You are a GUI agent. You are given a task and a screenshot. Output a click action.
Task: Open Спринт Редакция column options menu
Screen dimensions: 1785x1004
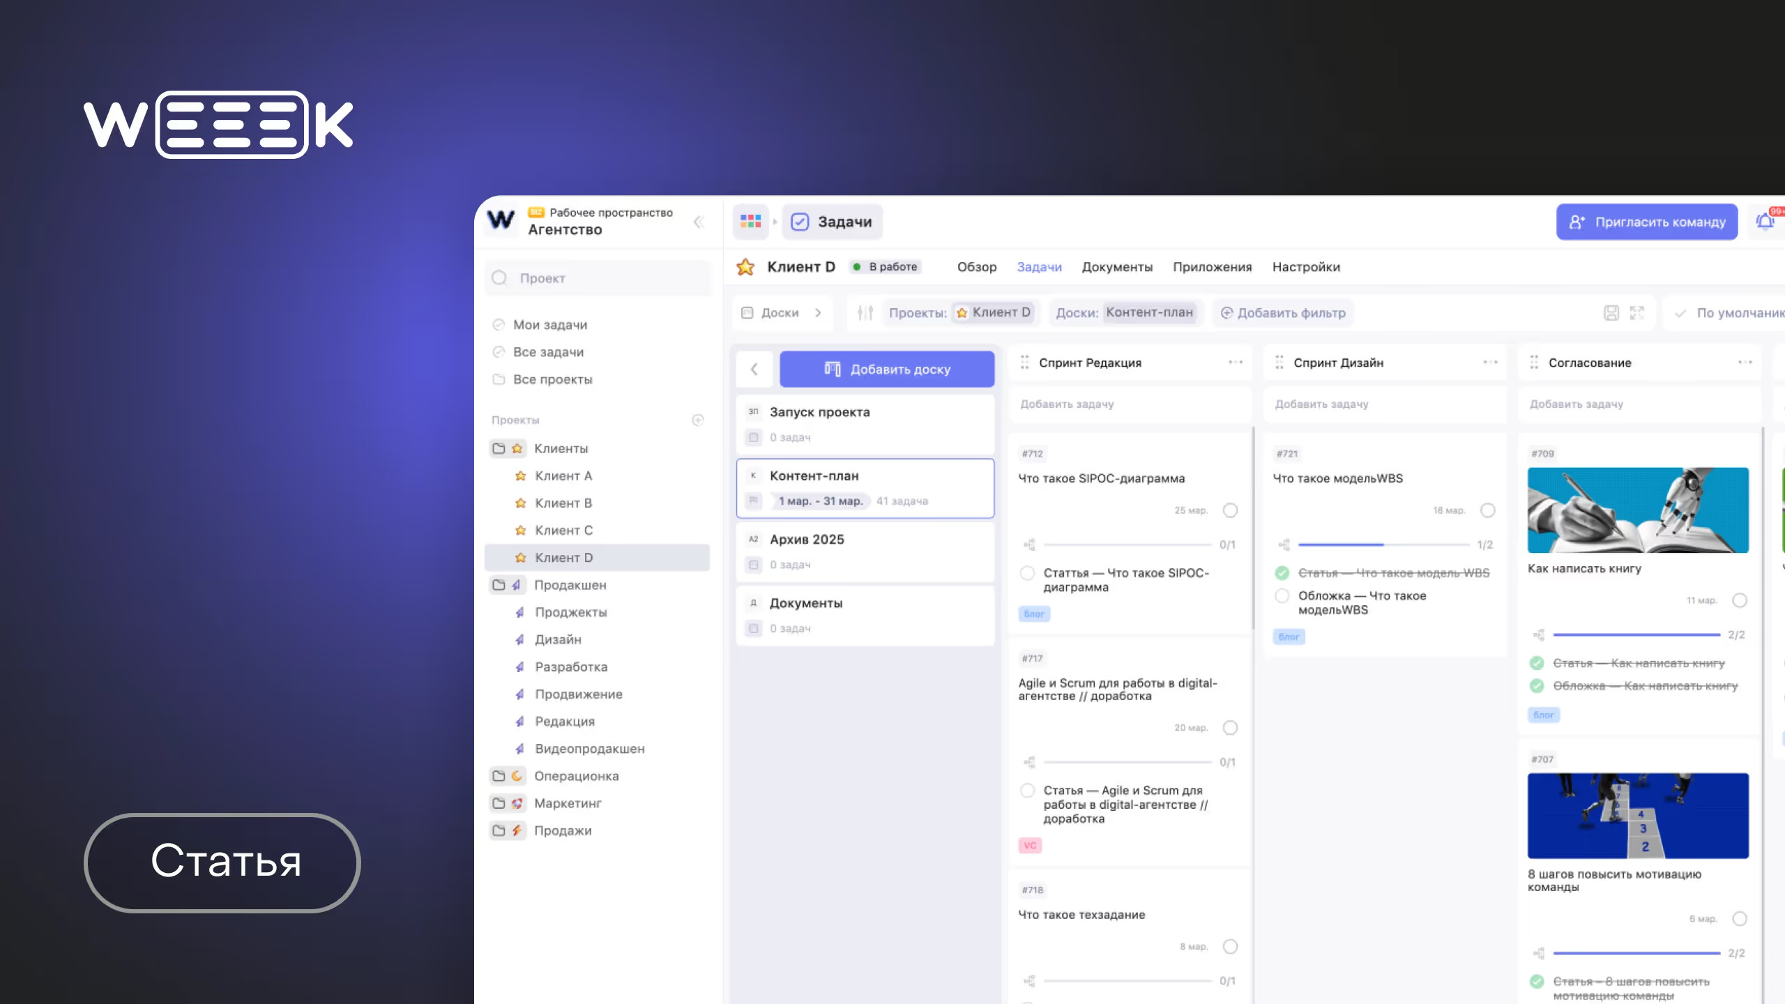[x=1236, y=363]
